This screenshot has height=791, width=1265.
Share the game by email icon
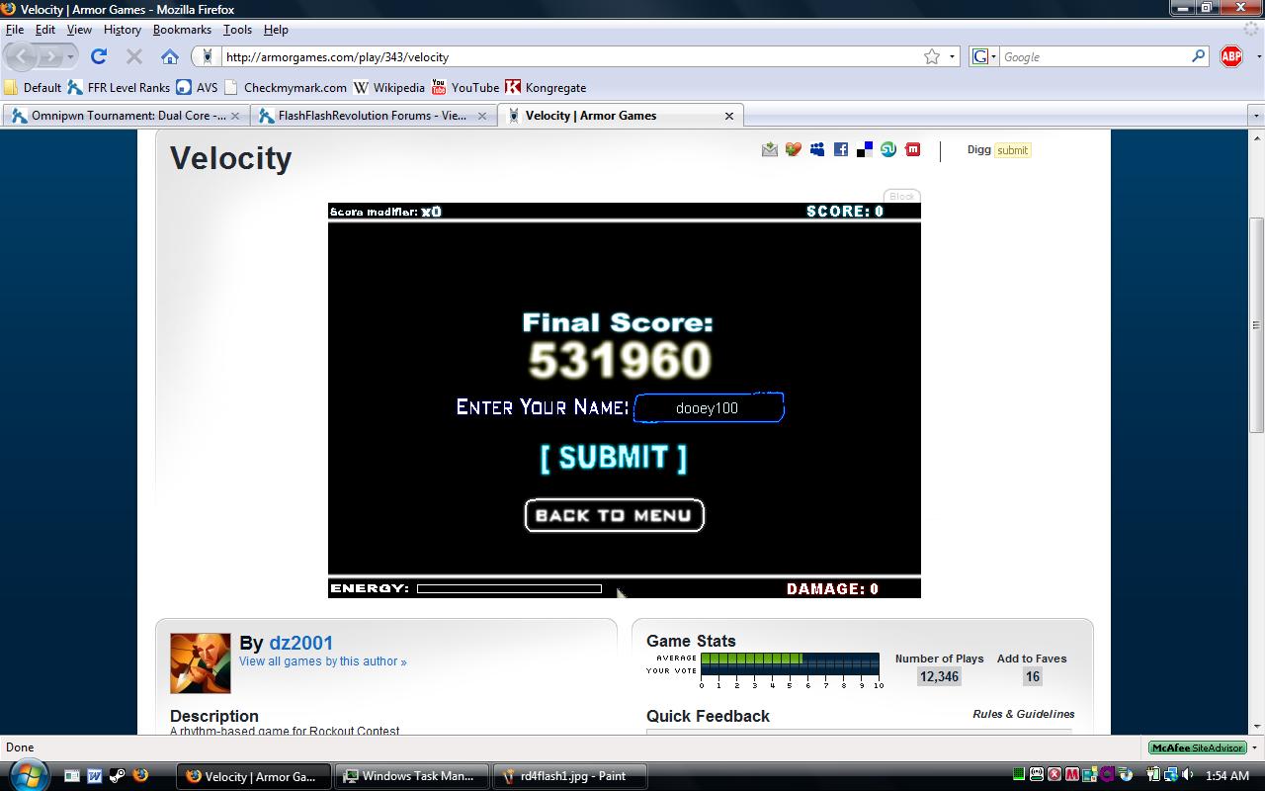coord(770,149)
